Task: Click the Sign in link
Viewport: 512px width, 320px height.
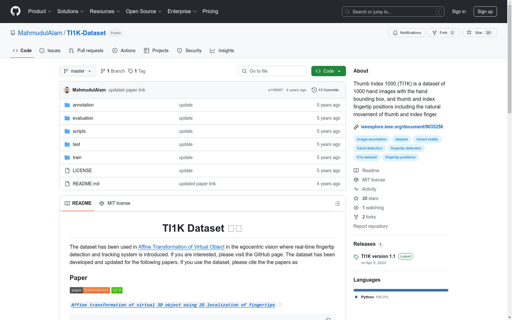Action: [x=459, y=12]
